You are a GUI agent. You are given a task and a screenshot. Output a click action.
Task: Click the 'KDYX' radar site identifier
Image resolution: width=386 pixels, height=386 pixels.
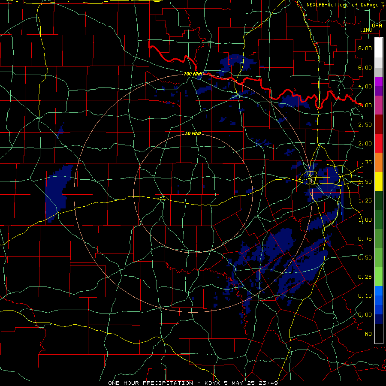point(213,383)
